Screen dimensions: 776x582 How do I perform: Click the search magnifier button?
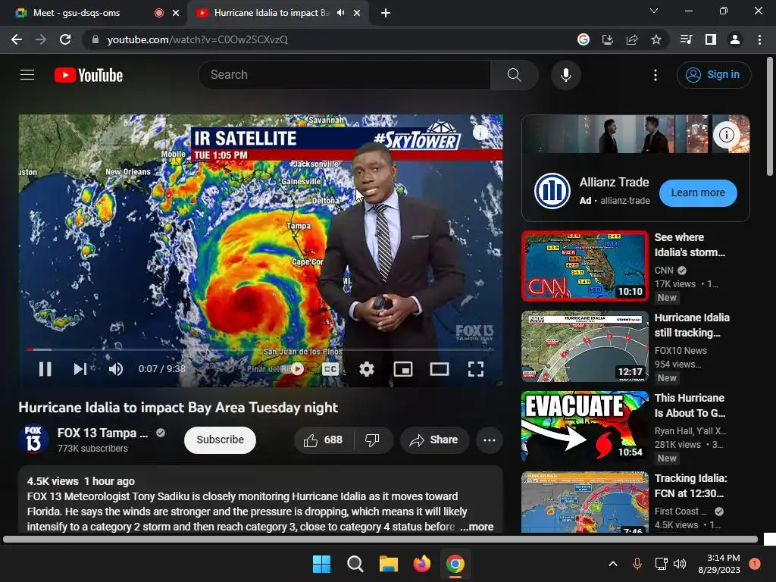(x=515, y=75)
